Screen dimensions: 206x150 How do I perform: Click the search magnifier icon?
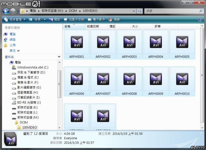pyautogui.click(x=201, y=11)
